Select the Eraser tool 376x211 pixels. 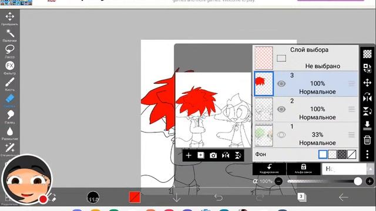coord(10,100)
